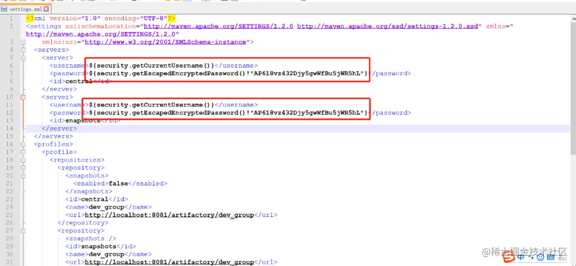Click the </servers> closing tag
This screenshot has height=266, width=576.
coord(53,136)
